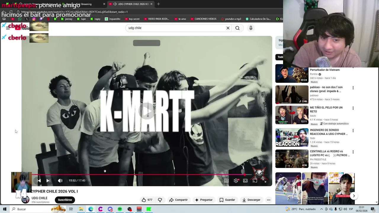Open Spotify from taskbar

pos(120,209)
